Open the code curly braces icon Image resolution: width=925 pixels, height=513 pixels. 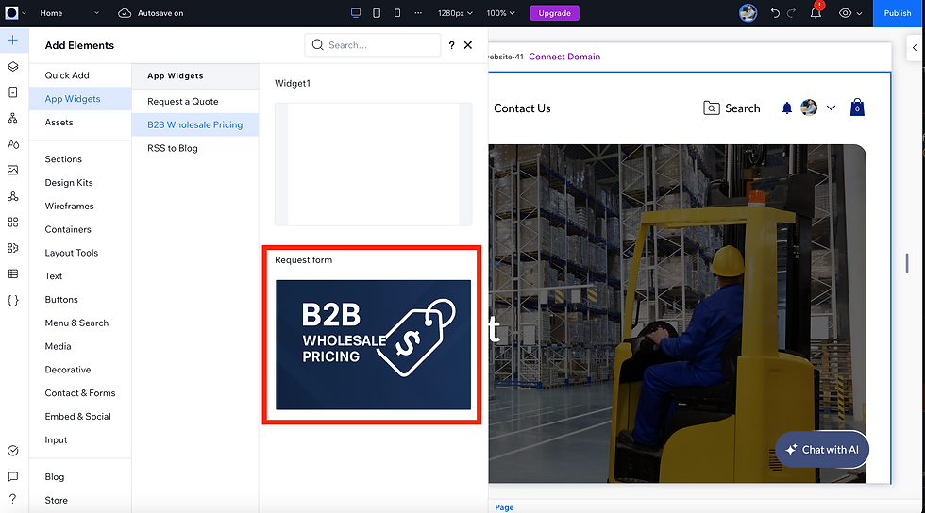[13, 300]
